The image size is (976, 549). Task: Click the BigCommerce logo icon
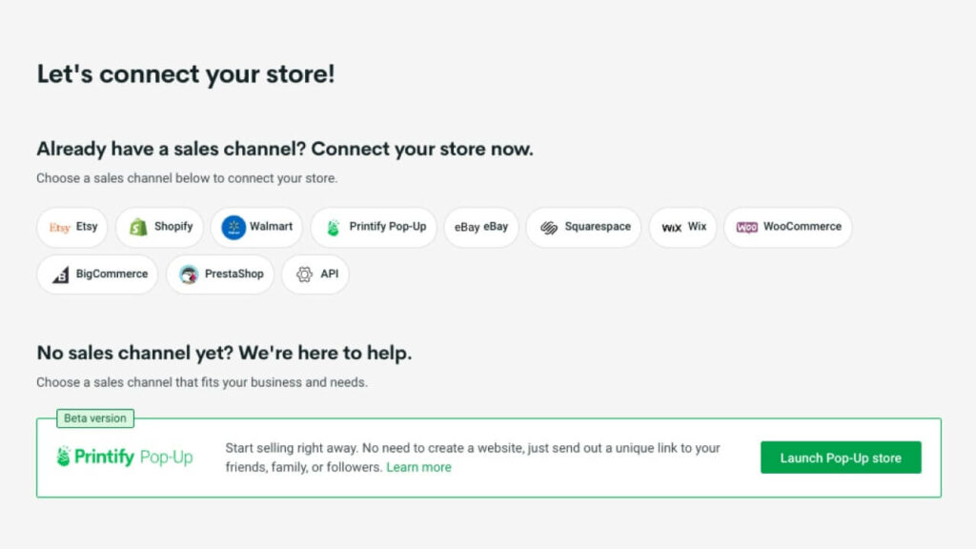coord(61,274)
